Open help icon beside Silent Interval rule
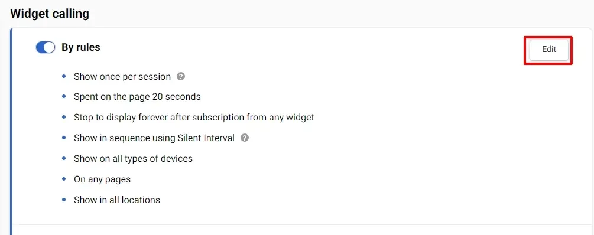 click(245, 138)
